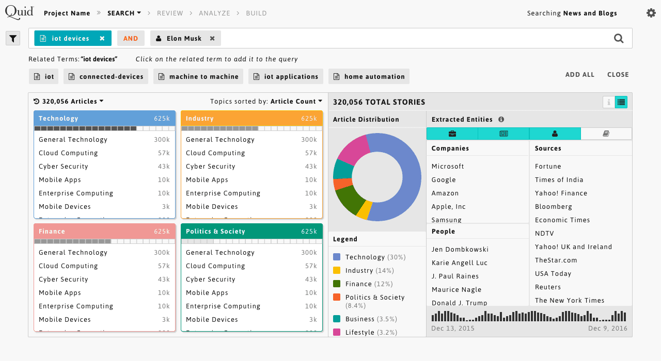Add related term "machine to machine"
This screenshot has width=661, height=361.
pyautogui.click(x=198, y=76)
